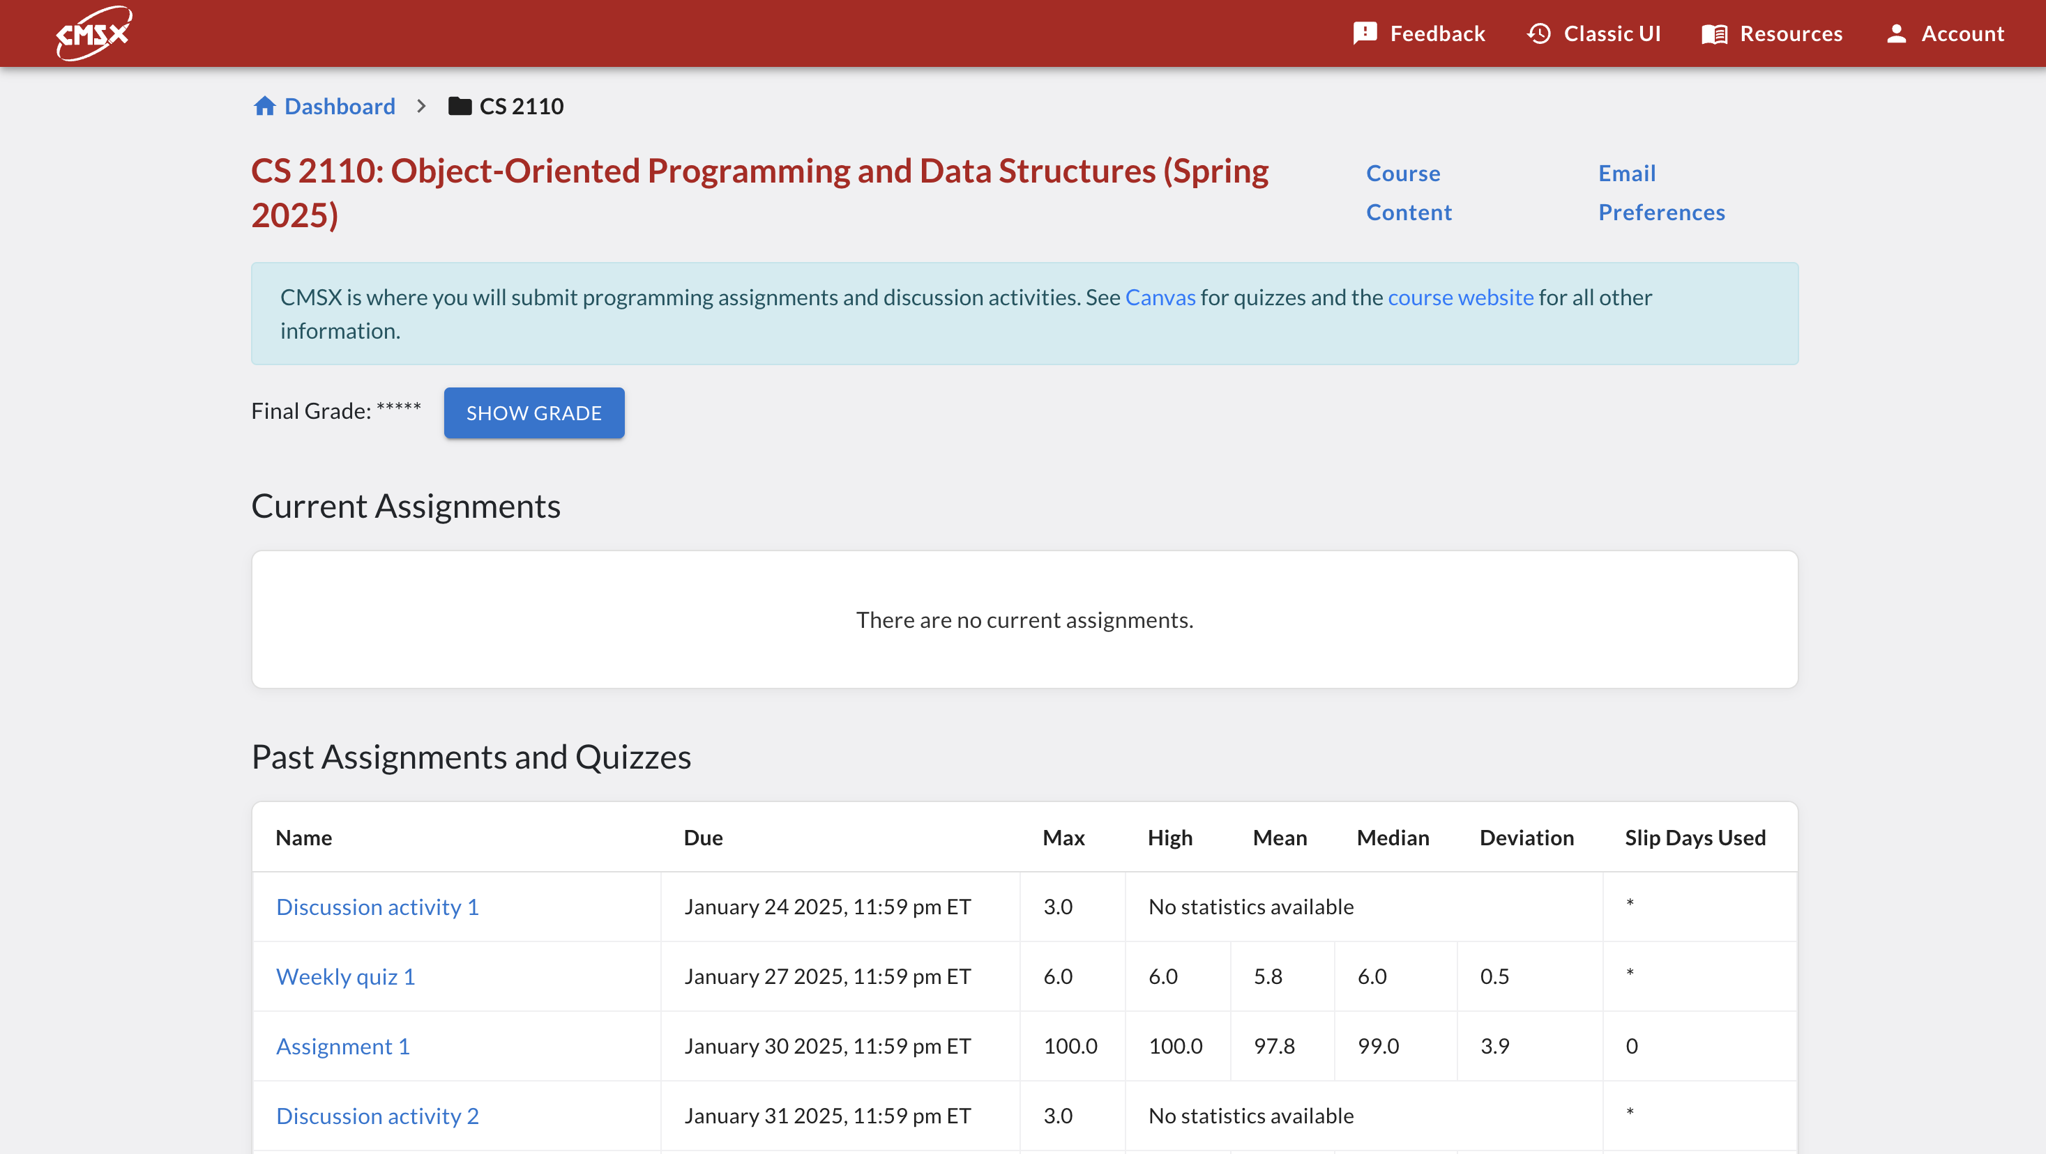Open Email Preferences
The width and height of the screenshot is (2046, 1154).
(1662, 192)
